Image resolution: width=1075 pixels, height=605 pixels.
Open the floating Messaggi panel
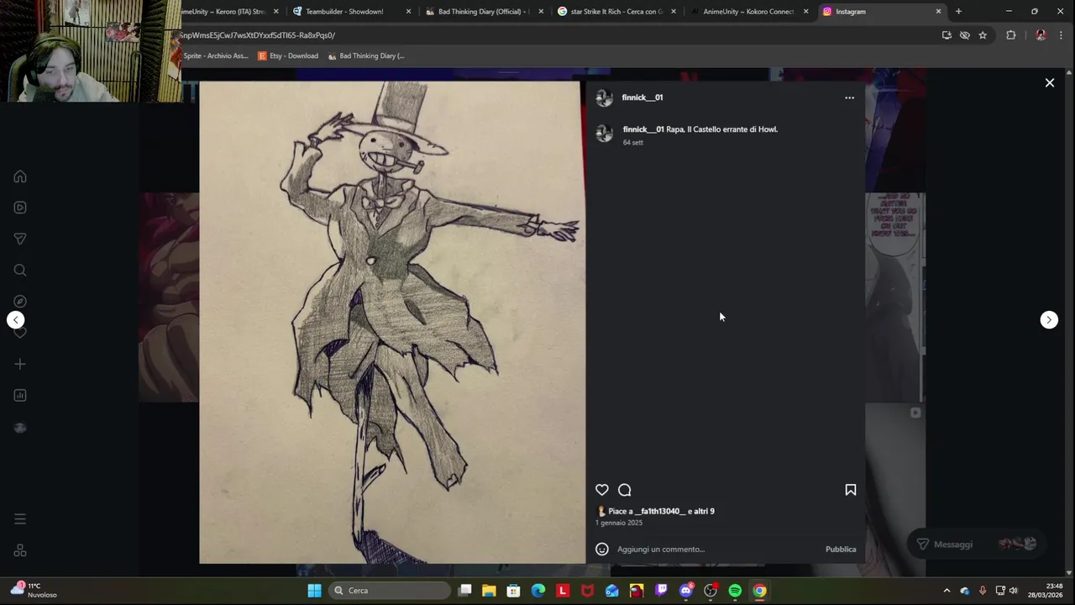point(976,544)
